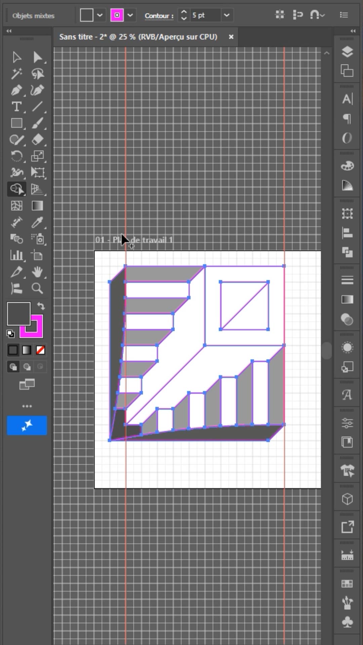The image size is (363, 645).
Task: Enable Draw Behind mode
Action: click(x=27, y=367)
